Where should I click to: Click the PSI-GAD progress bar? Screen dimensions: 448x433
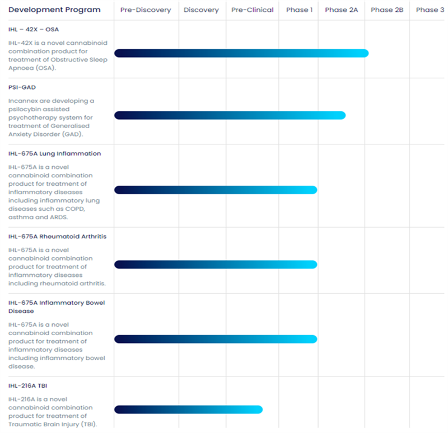(x=230, y=115)
